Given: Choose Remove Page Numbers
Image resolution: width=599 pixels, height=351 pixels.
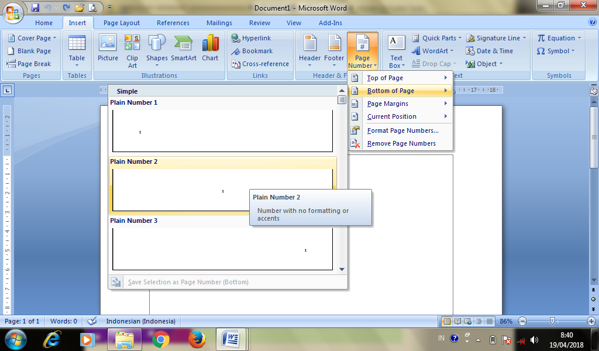Looking at the screenshot, I should 400,143.
